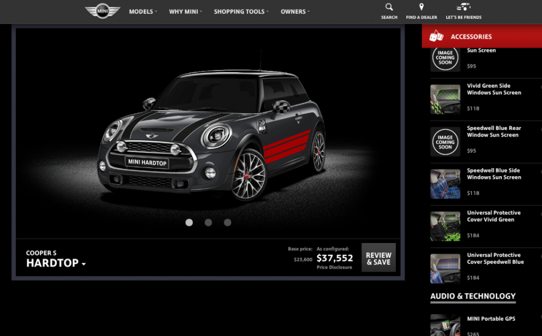This screenshot has height=336, width=542.
Task: Select the first carousel dot
Action: coord(189,223)
